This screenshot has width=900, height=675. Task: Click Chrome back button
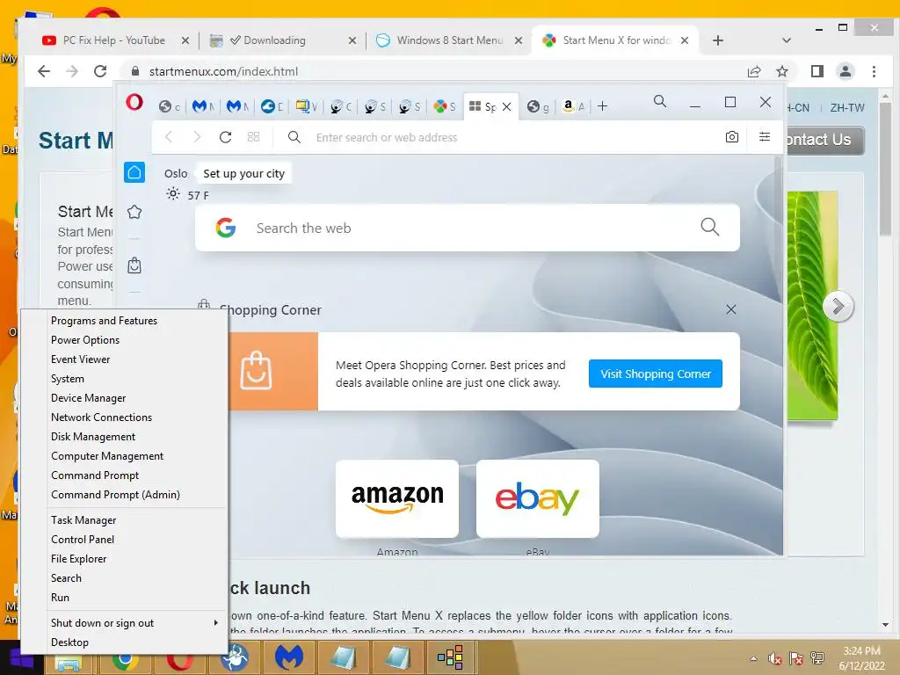coord(44,71)
